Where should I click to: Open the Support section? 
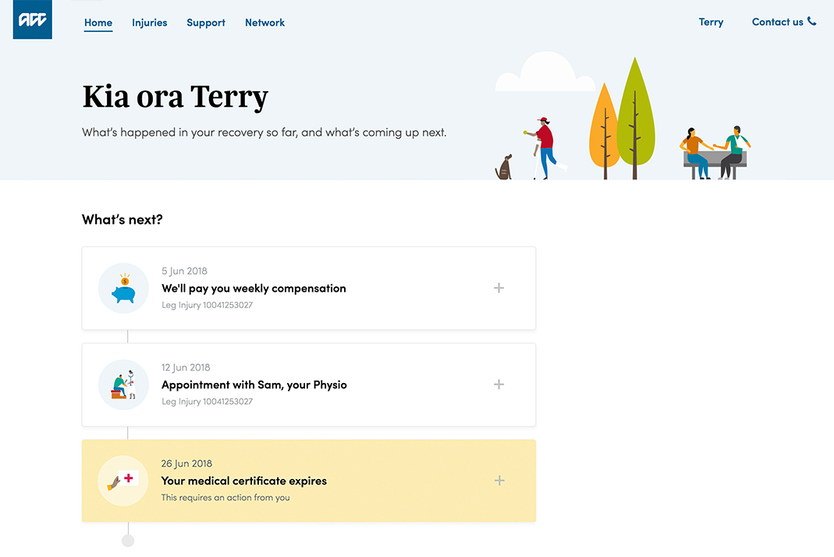coord(206,23)
